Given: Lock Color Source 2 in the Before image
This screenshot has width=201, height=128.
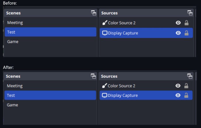Looking at the screenshot, I should (186, 23).
